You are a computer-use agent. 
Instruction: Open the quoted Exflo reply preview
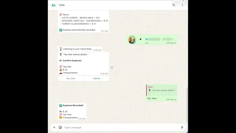tap(162, 90)
